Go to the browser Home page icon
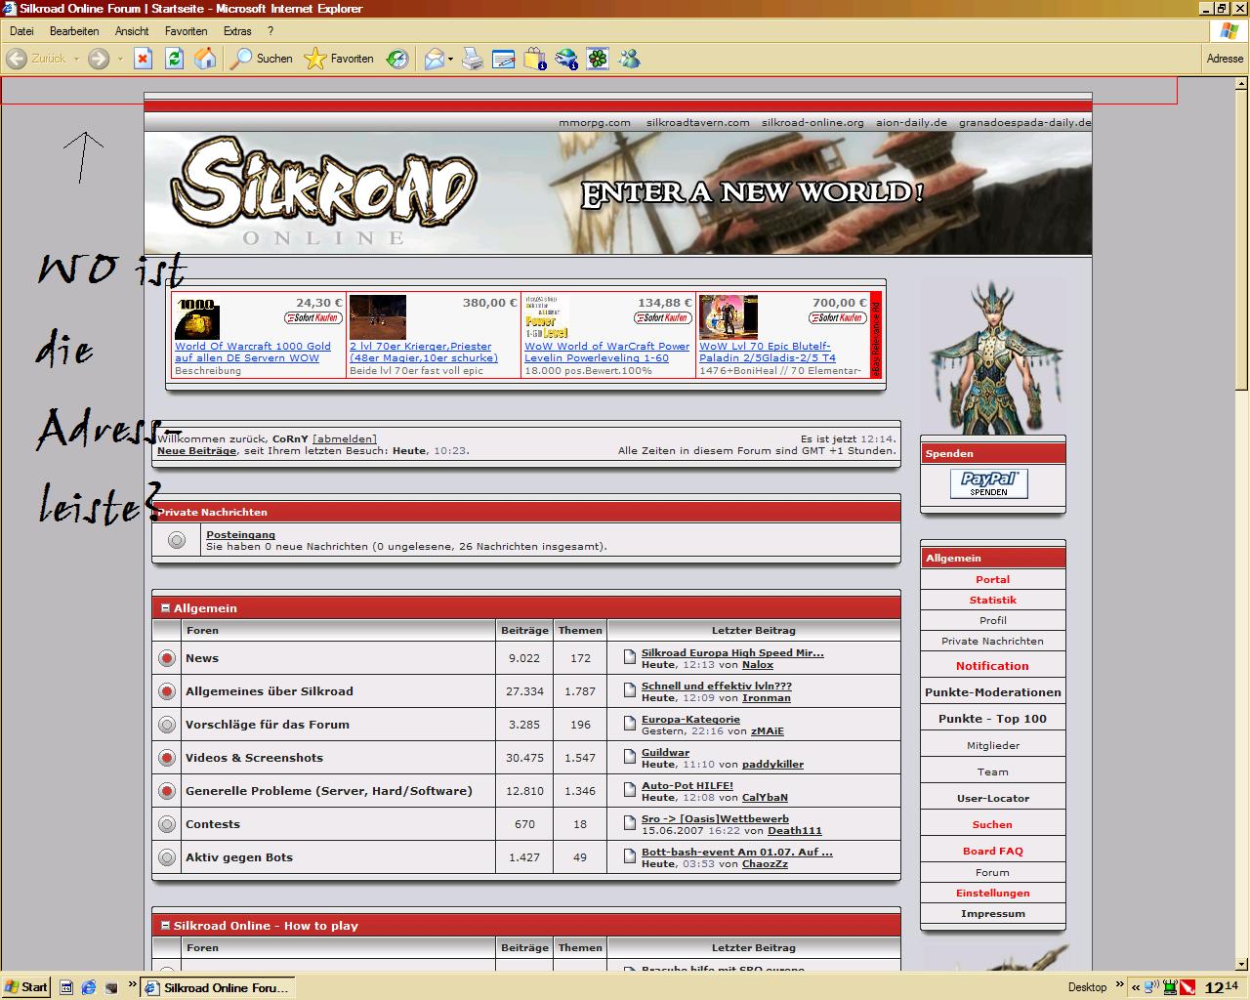The width and height of the screenshot is (1250, 1000). pos(205,59)
